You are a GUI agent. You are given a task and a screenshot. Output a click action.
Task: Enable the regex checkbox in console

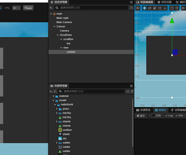154,115
